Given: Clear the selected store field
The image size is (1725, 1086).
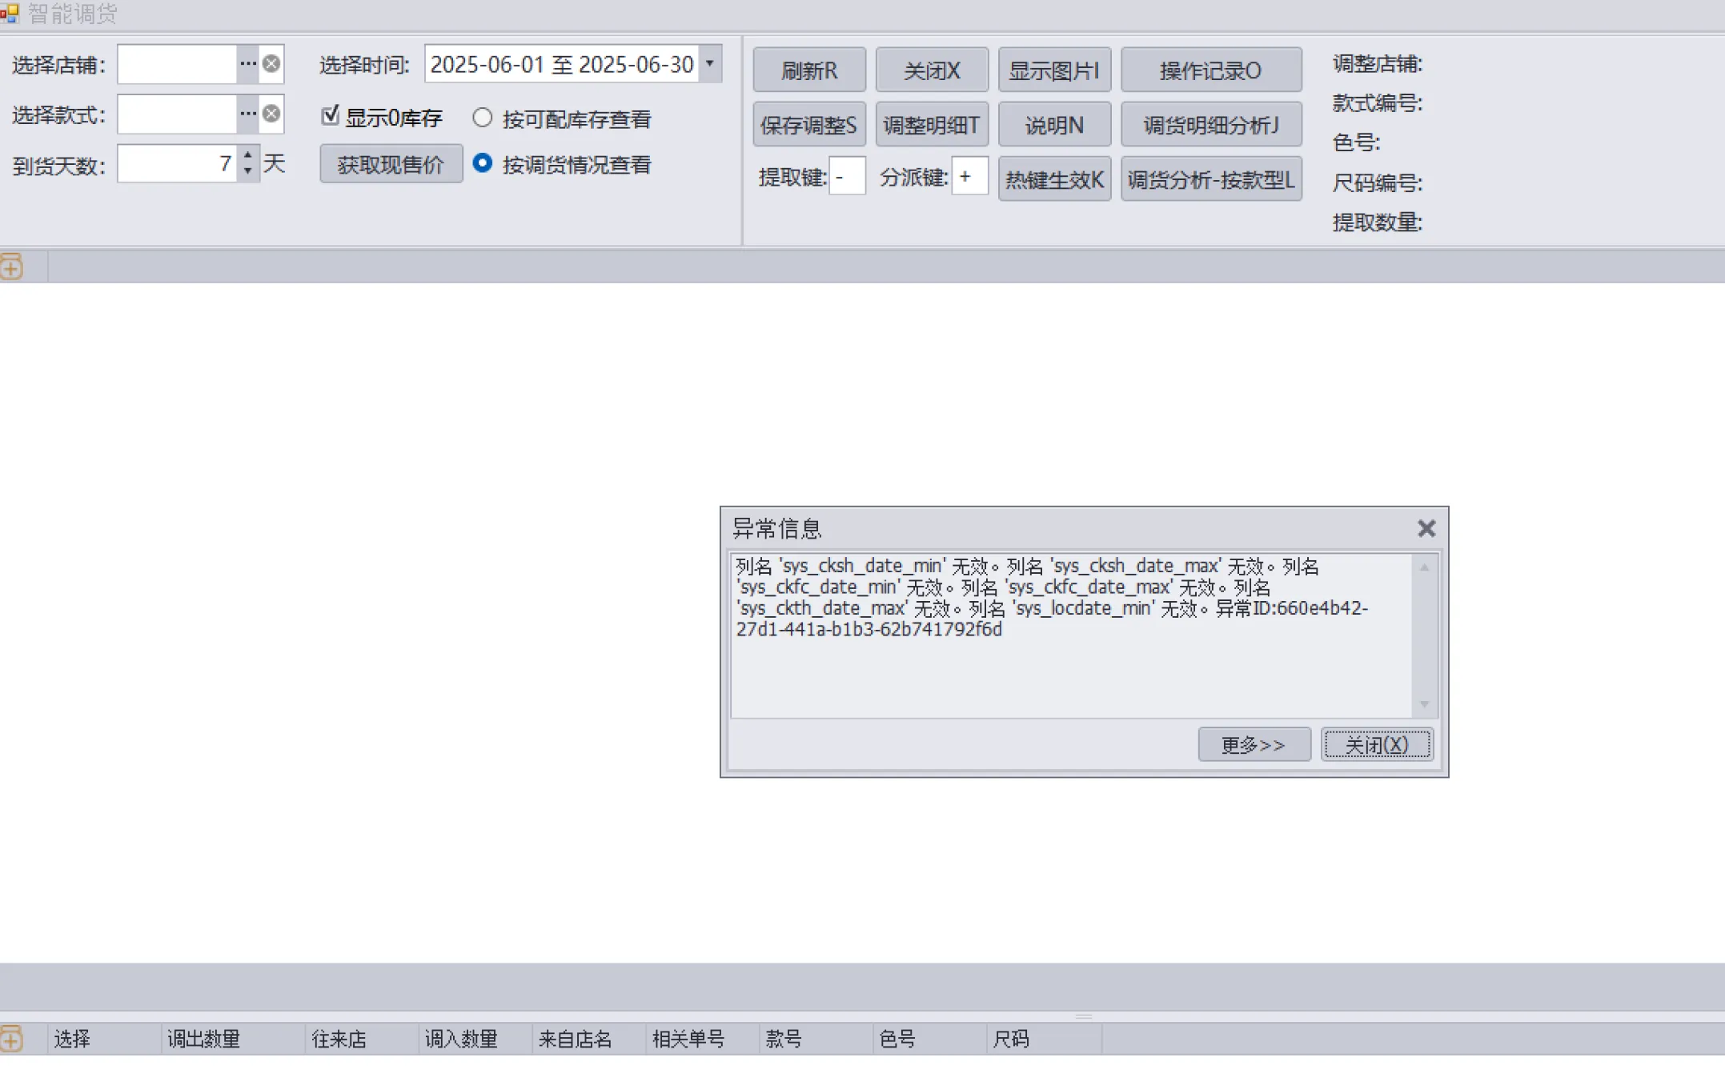Looking at the screenshot, I should tap(272, 64).
